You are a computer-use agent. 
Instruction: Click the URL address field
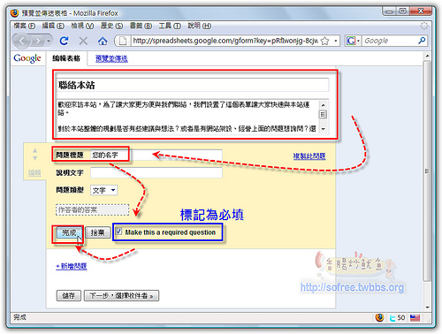[x=225, y=41]
